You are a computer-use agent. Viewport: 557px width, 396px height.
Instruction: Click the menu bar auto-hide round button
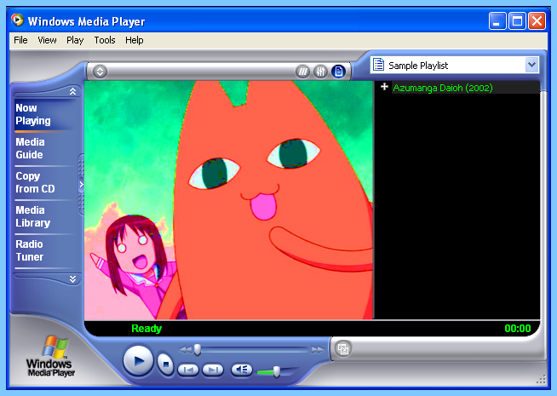click(x=100, y=72)
